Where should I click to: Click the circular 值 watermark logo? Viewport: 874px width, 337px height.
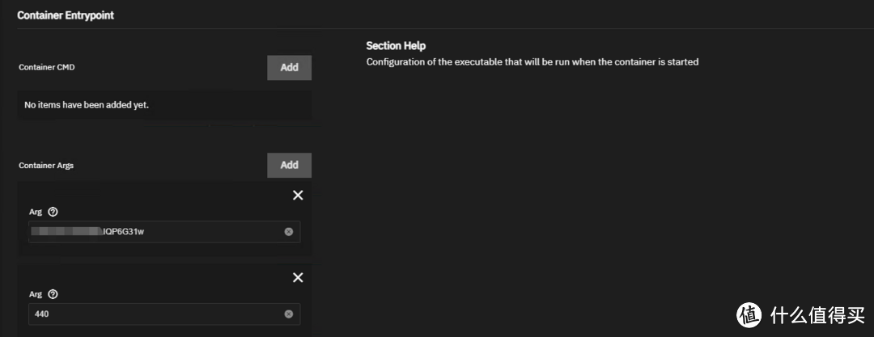pos(749,314)
